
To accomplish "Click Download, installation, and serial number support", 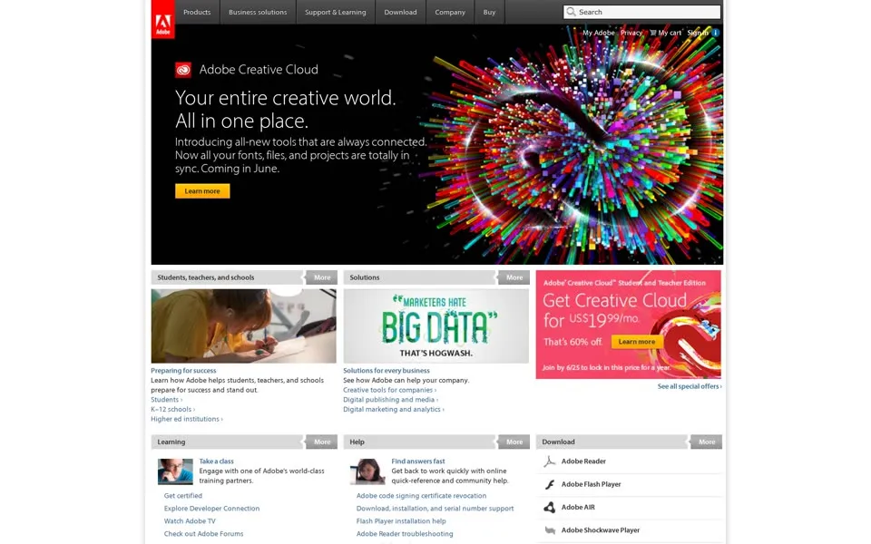I will coord(435,509).
